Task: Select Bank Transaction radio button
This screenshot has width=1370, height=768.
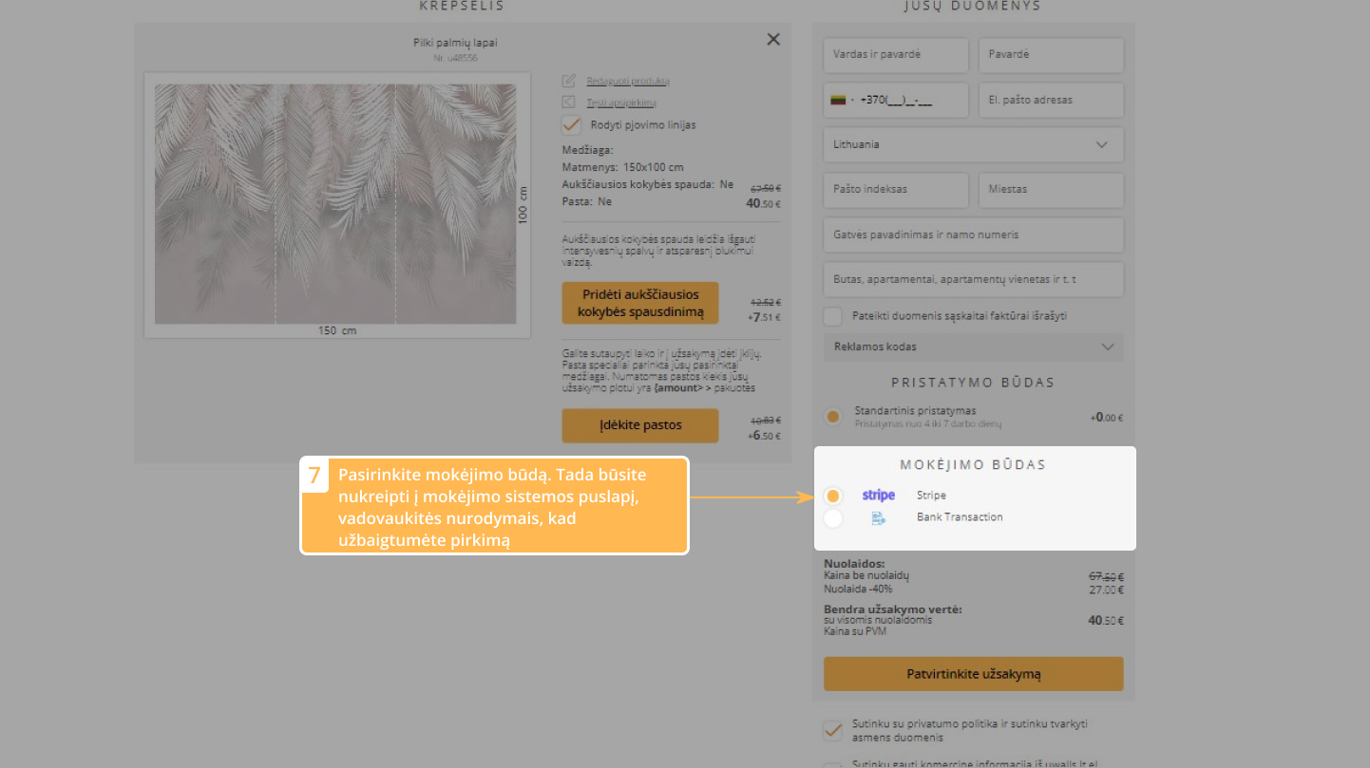Action: tap(833, 517)
